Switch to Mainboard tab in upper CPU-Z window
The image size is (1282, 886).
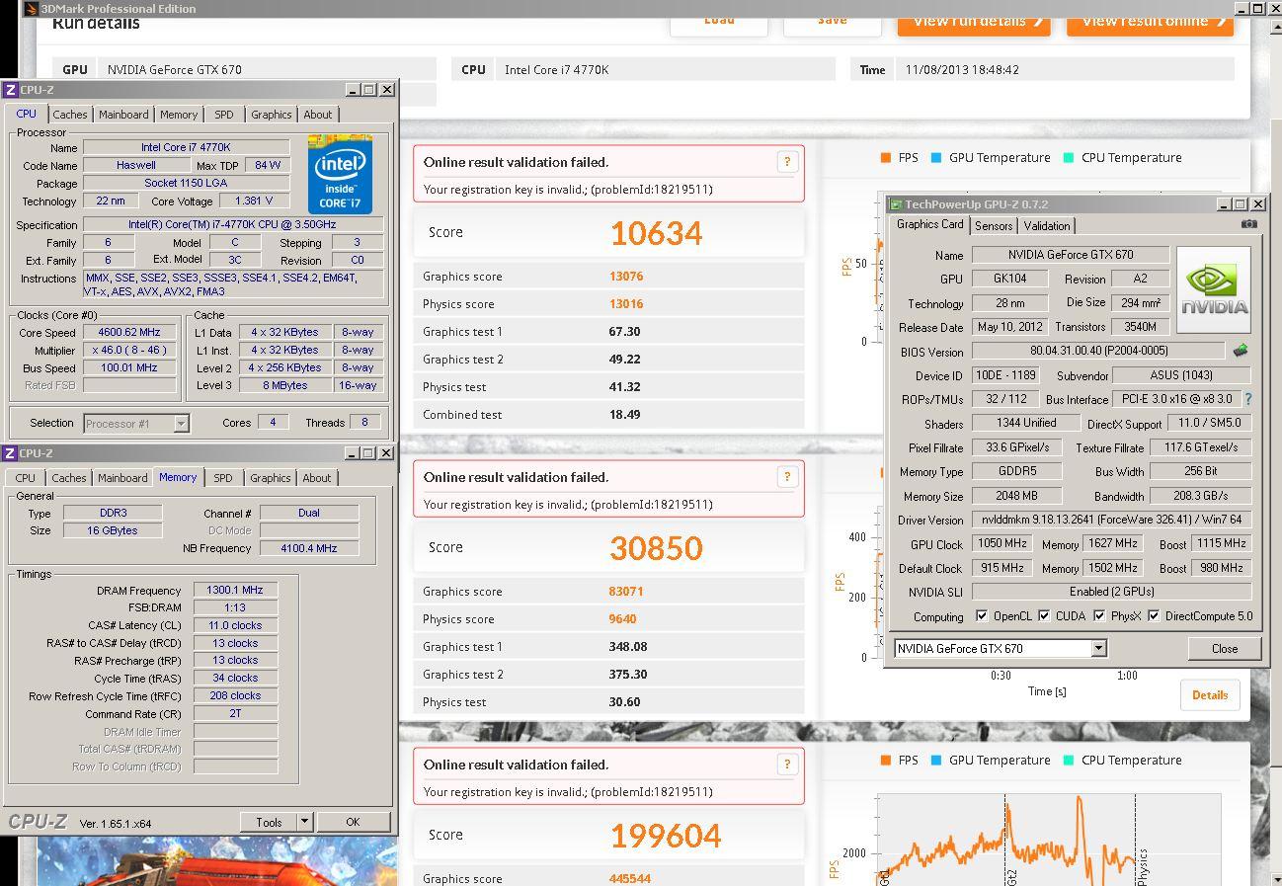123,115
